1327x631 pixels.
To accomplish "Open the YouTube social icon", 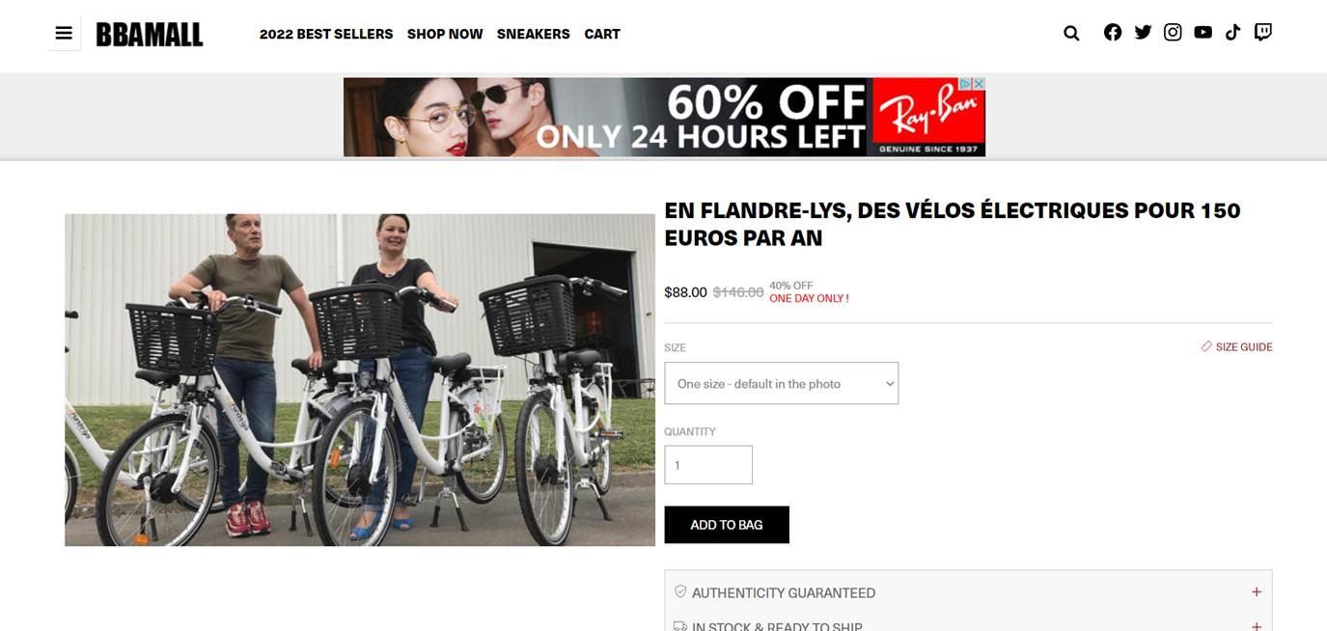I will [1203, 32].
